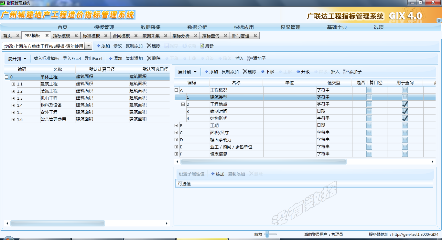442x240 pixels.
Task: Check 是否计算口径 for the 工程概况 row
Action: coord(369,90)
